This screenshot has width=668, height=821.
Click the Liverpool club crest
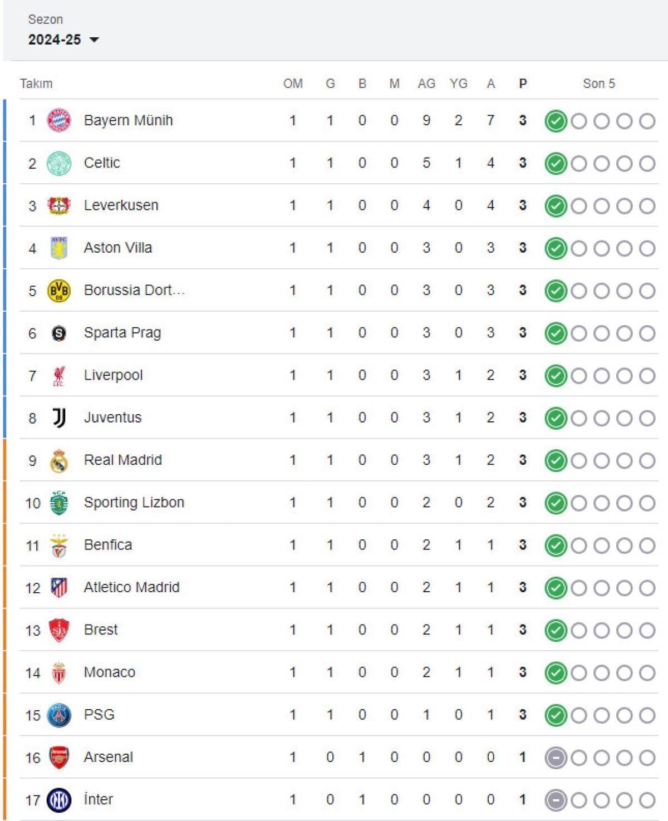[x=59, y=376]
